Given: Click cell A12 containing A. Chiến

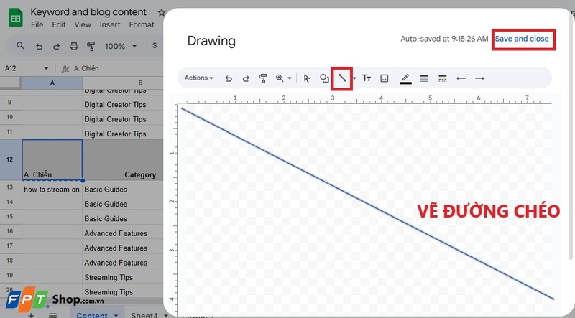Looking at the screenshot, I should (x=52, y=160).
